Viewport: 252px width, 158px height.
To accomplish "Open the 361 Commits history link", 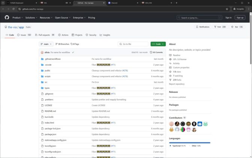I will [x=156, y=52].
